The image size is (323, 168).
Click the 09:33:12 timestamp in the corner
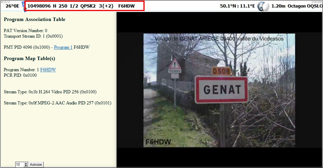click(x=5, y=2)
